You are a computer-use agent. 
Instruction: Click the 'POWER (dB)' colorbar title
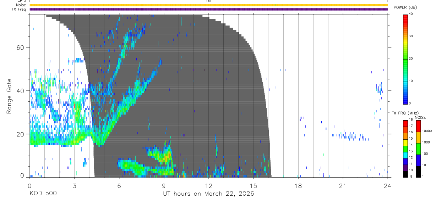coord(405,7)
